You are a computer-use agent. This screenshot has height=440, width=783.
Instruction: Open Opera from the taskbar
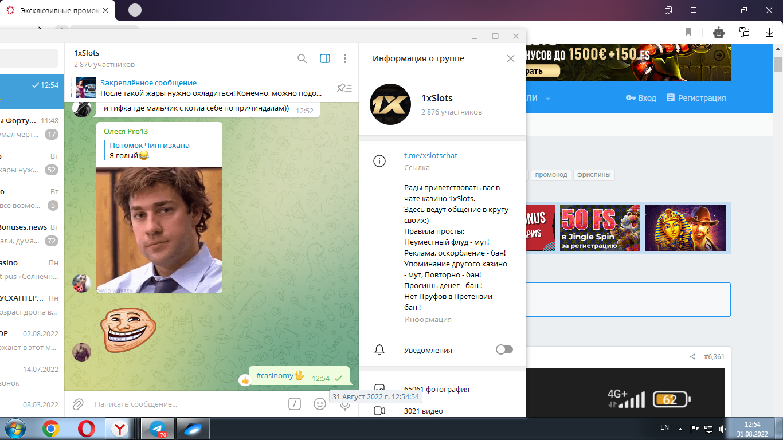(87, 428)
